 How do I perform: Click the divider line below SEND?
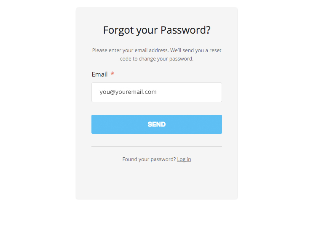coord(157,147)
